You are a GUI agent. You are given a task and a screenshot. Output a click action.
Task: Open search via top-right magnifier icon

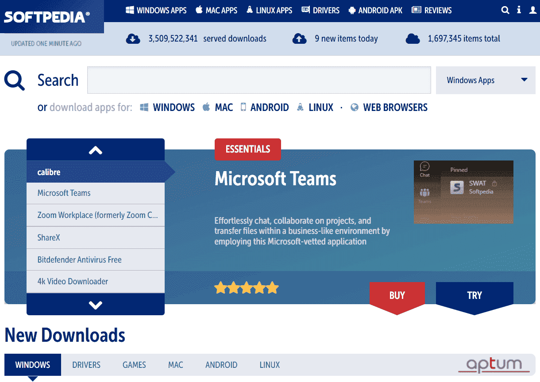tap(505, 10)
